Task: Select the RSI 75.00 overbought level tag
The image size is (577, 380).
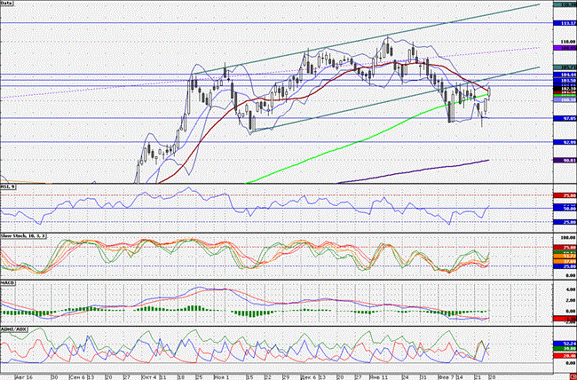Action: click(x=564, y=195)
